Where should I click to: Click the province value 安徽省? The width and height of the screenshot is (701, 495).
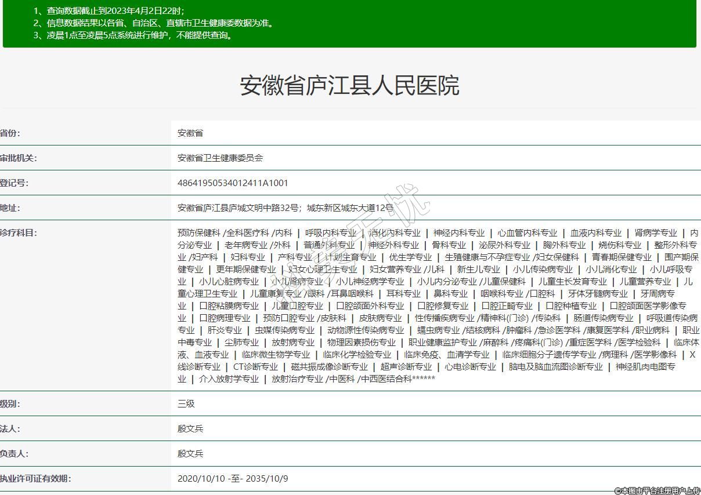pyautogui.click(x=190, y=133)
